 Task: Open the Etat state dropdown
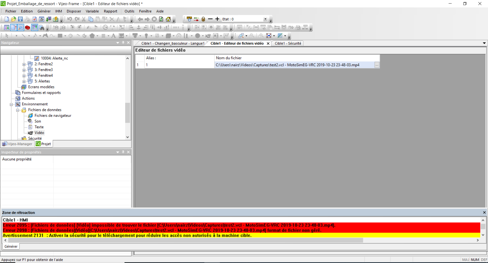(x=265, y=19)
